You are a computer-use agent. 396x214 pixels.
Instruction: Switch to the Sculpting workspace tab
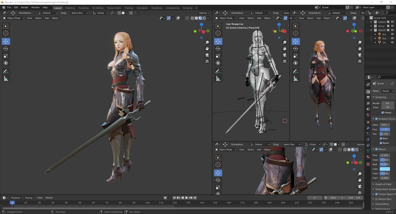[x=84, y=8]
